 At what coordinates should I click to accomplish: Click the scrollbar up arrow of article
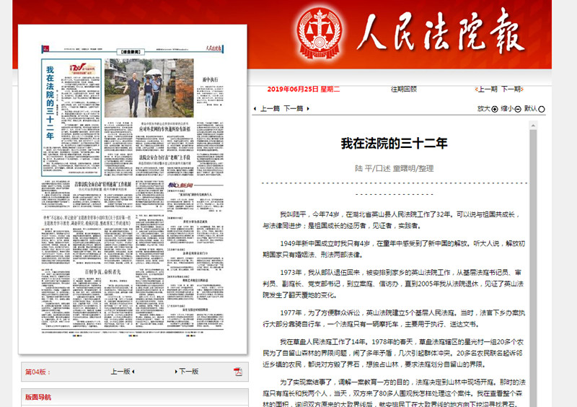pos(533,126)
